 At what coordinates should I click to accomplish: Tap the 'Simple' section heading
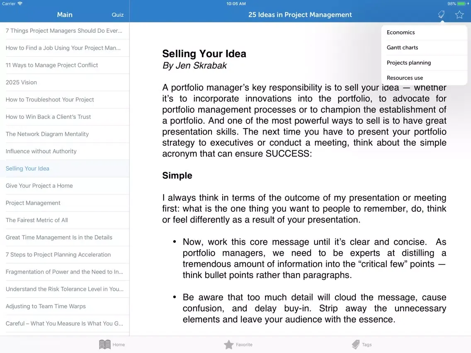pos(177,176)
